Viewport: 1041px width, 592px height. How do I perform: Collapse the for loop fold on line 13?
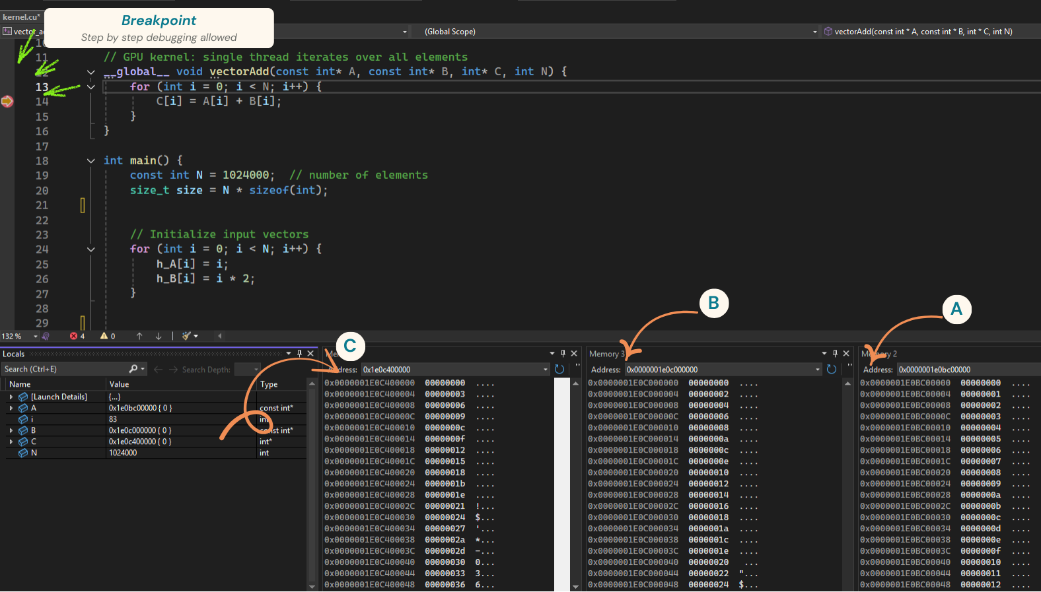pos(91,87)
